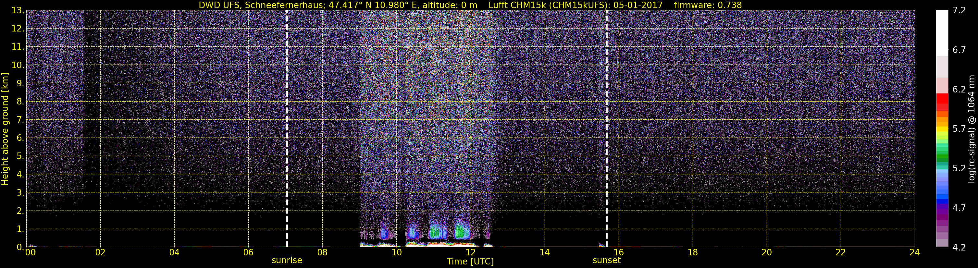
Task: Click the 'Height above ground [km]' axis label
Action: point(5,129)
